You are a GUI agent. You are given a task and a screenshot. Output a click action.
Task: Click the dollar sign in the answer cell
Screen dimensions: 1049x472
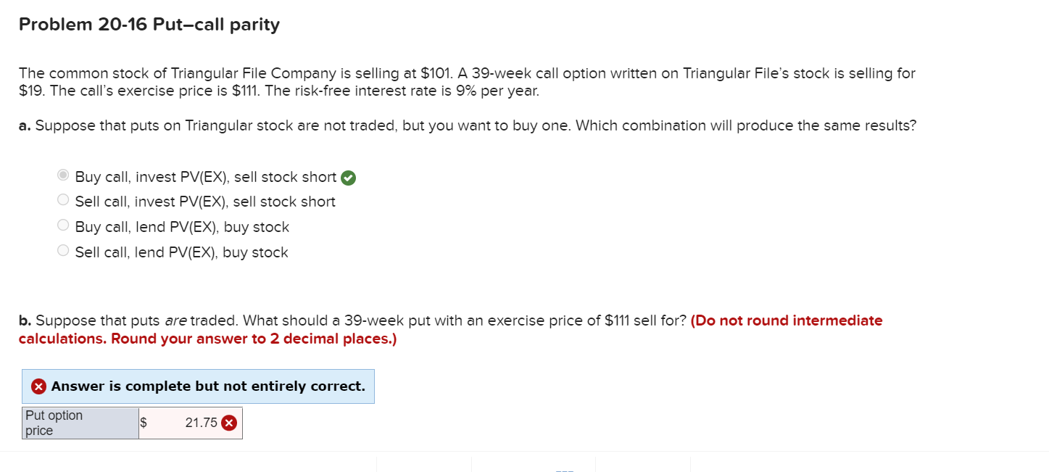click(144, 422)
